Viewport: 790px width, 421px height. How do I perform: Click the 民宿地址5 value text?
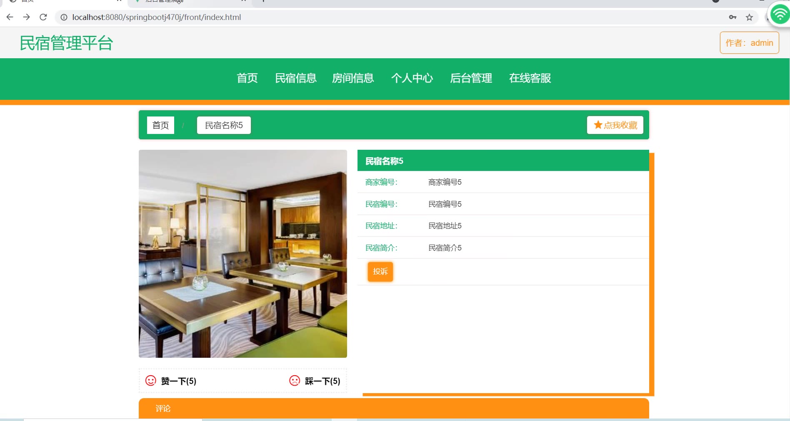(x=445, y=226)
